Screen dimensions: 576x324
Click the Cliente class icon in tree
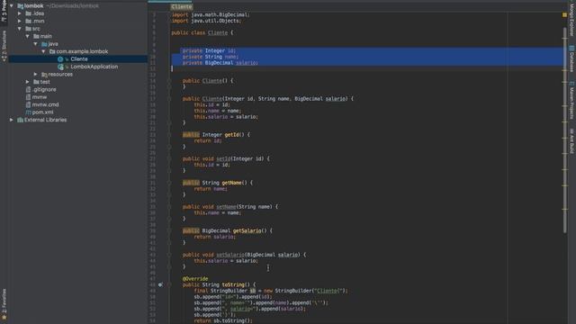pos(60,59)
